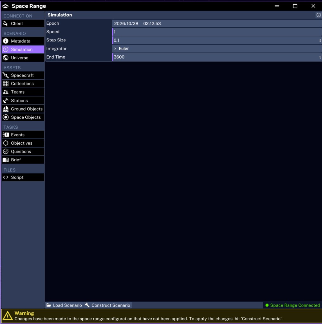This screenshot has height=324, width=322.
Task: Click the End Time value field
Action: (x=217, y=57)
